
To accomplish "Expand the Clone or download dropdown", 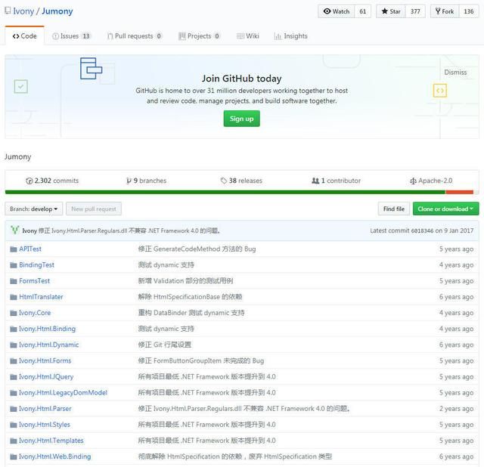I will pos(445,209).
